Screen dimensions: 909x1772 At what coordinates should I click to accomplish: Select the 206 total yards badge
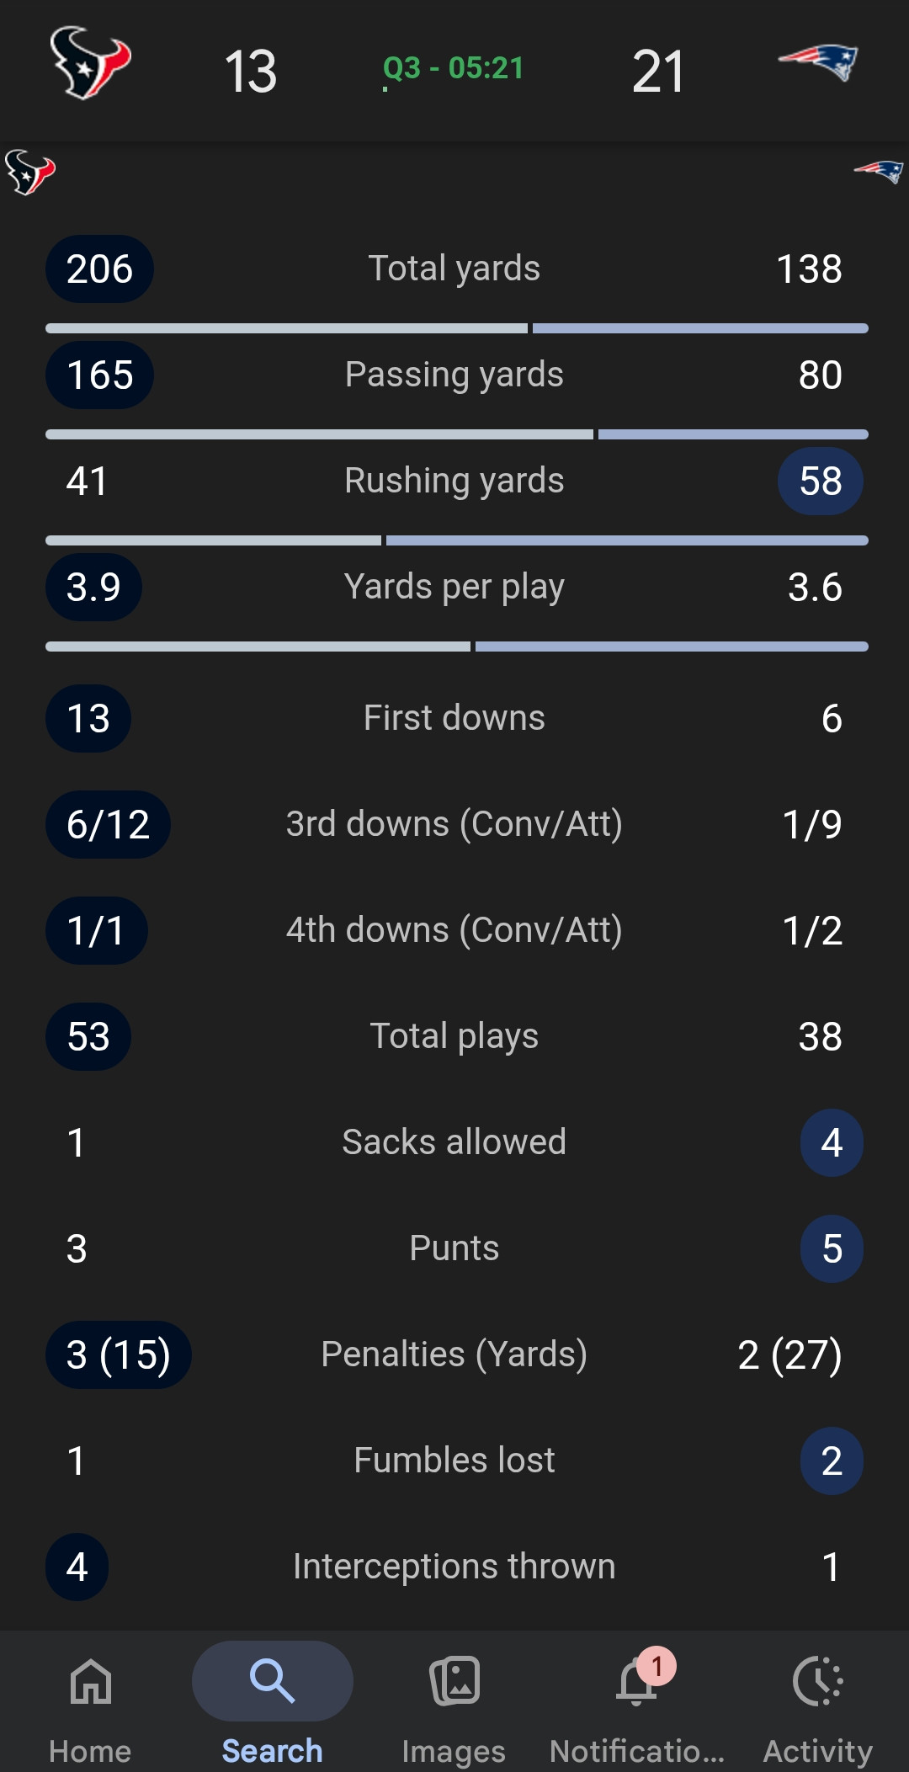pyautogui.click(x=99, y=269)
